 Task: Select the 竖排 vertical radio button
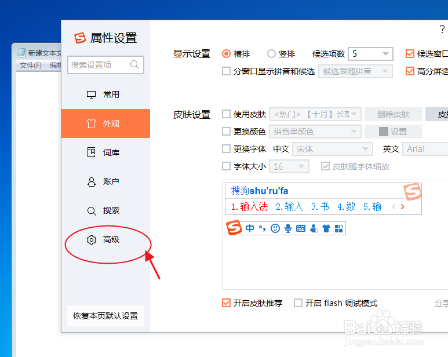(271, 54)
